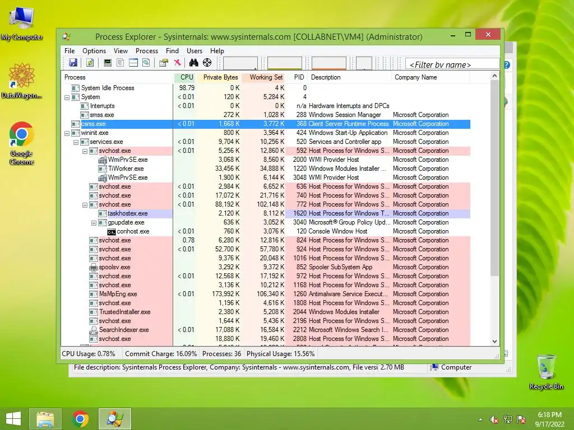Sort by the CPU column header
The height and width of the screenshot is (430, 574).
tap(185, 77)
